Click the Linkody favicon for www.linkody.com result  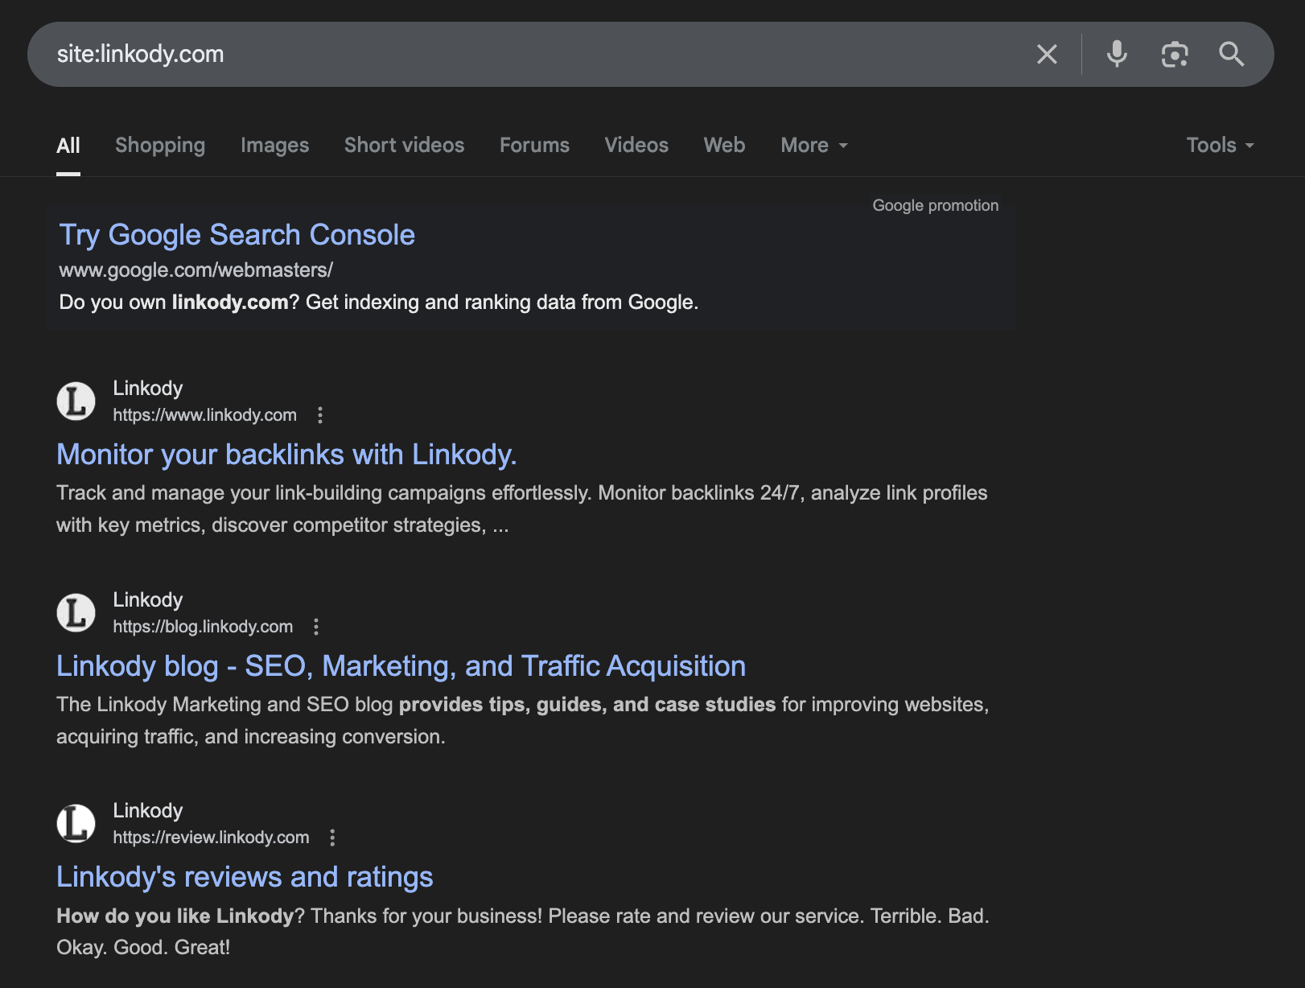coord(76,401)
